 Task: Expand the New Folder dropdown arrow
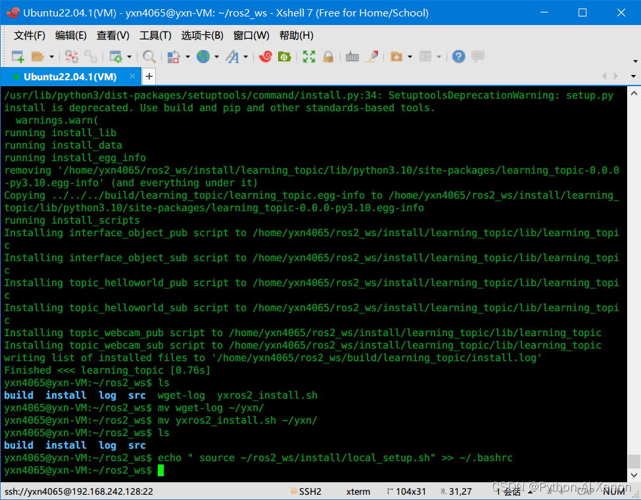pos(410,57)
